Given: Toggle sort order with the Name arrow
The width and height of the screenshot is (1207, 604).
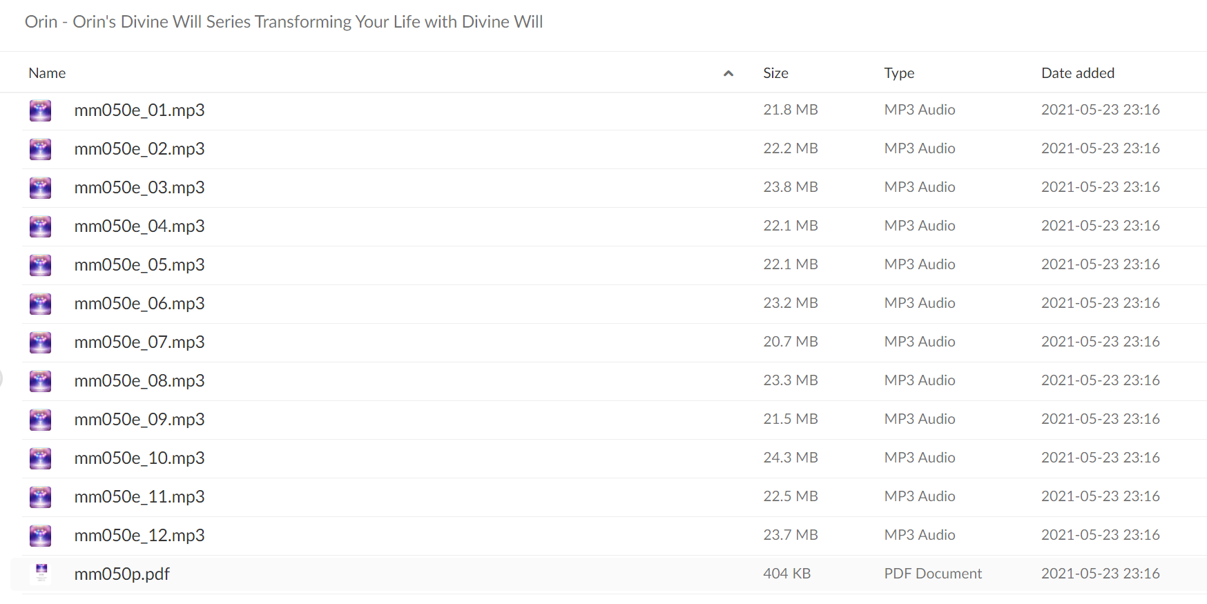Looking at the screenshot, I should [728, 73].
